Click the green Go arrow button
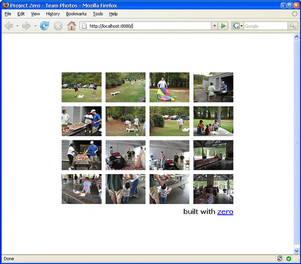Image resolution: width=301 pixels, height=264 pixels. [x=223, y=26]
